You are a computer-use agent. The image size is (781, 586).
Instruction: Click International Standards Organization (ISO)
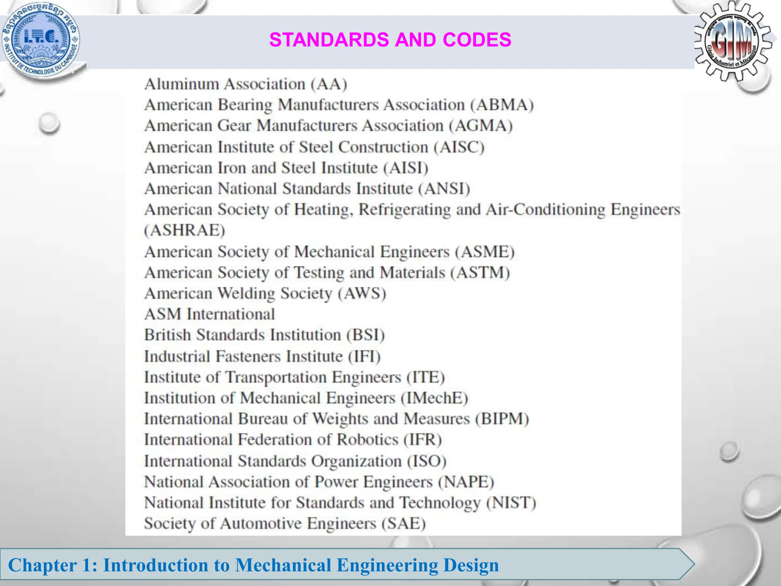tap(295, 462)
